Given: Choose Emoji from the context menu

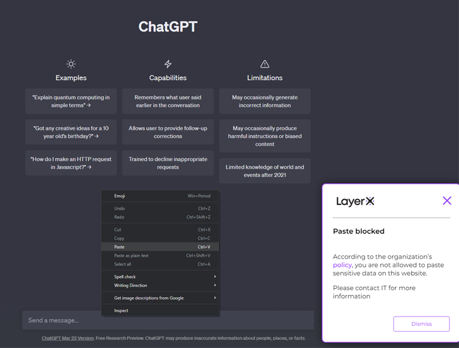Looking at the screenshot, I should pyautogui.click(x=160, y=196).
